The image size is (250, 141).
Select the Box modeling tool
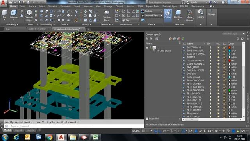[4, 14]
